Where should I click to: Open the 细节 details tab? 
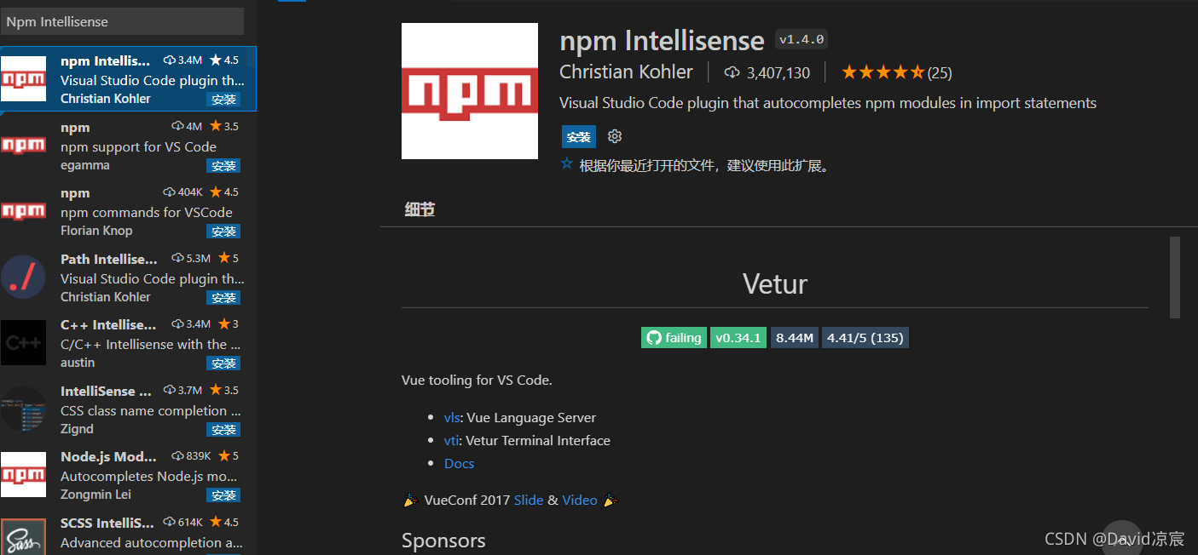(420, 209)
